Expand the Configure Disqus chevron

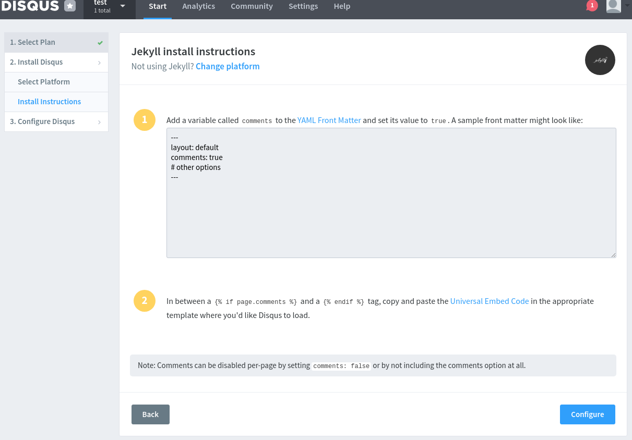99,122
